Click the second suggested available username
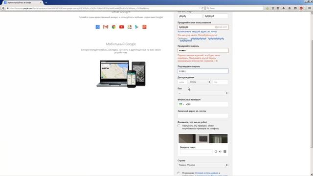 tap(216, 39)
